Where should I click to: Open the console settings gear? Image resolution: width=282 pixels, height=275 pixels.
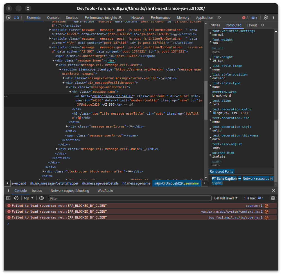(273, 198)
